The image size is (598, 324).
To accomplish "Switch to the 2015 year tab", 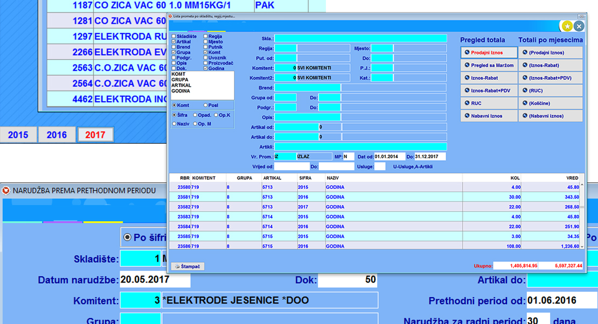I will 19,135.
